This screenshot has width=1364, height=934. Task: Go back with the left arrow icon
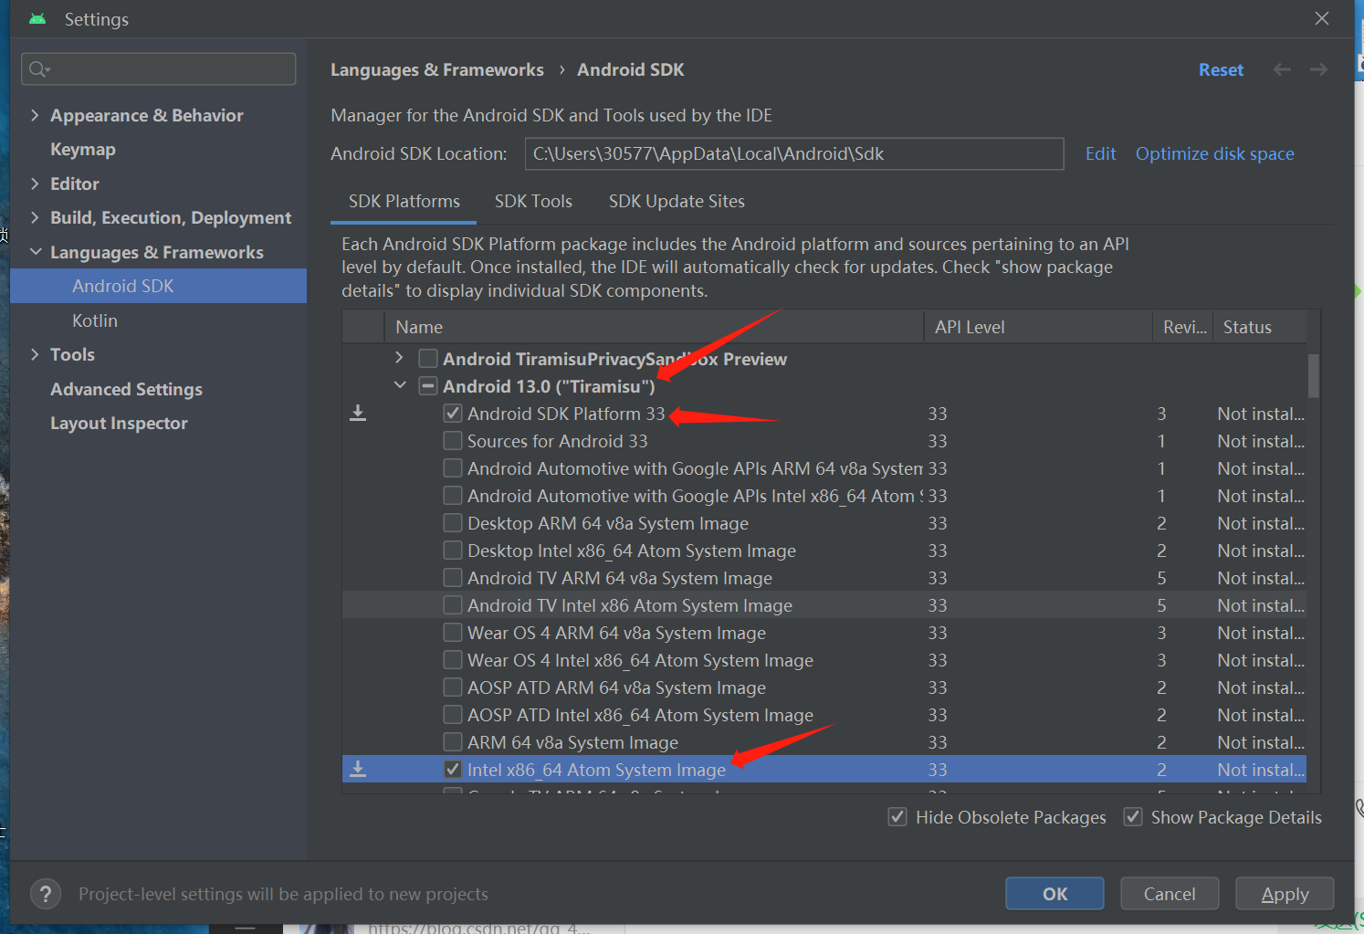point(1282,69)
